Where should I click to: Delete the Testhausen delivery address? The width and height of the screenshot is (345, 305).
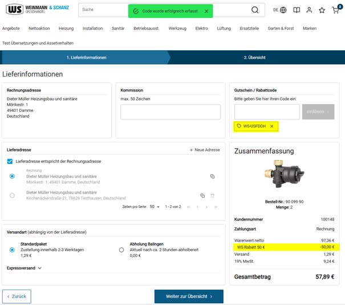[213, 195]
